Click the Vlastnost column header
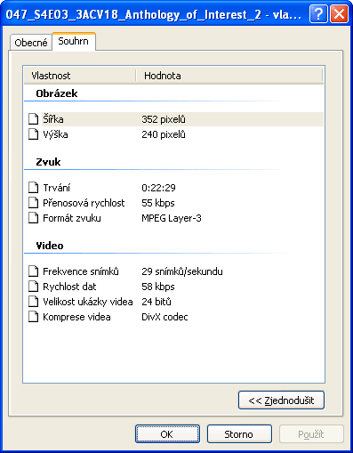Screen dimensions: 353x453 click(80, 76)
